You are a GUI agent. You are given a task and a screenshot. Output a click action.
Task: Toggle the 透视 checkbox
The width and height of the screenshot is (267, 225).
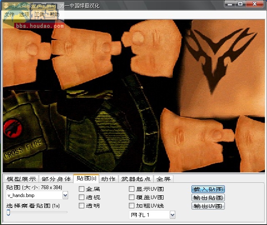point(81,197)
